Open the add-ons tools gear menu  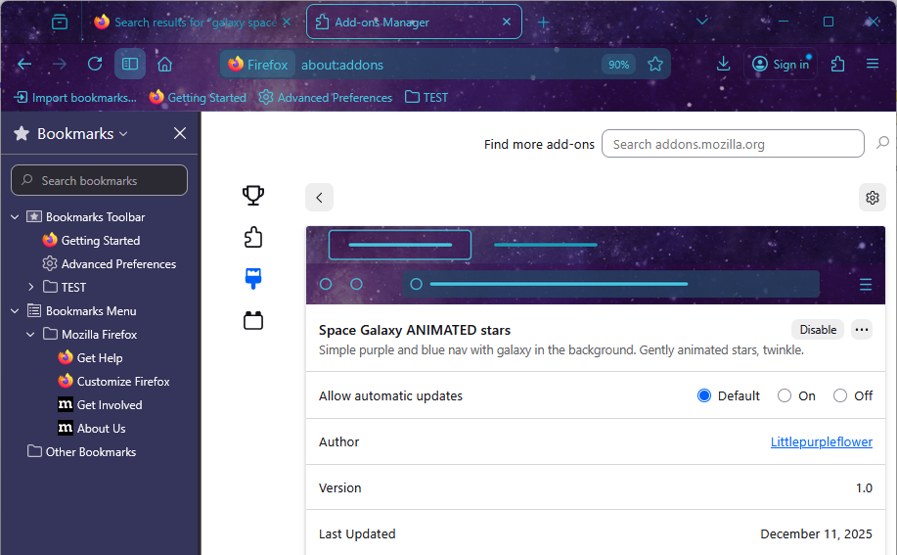click(872, 198)
